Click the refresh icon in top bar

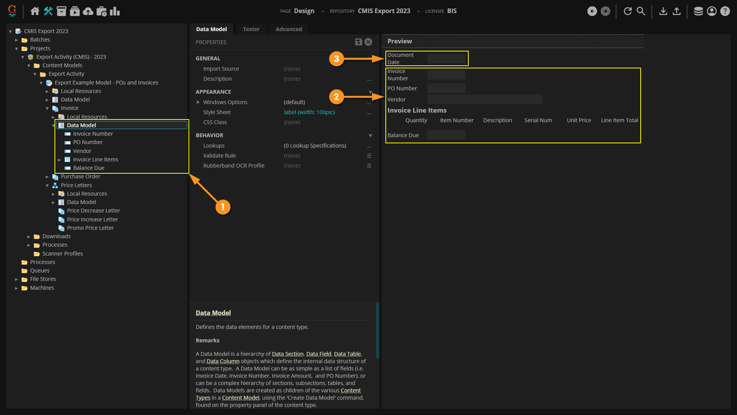coord(628,11)
